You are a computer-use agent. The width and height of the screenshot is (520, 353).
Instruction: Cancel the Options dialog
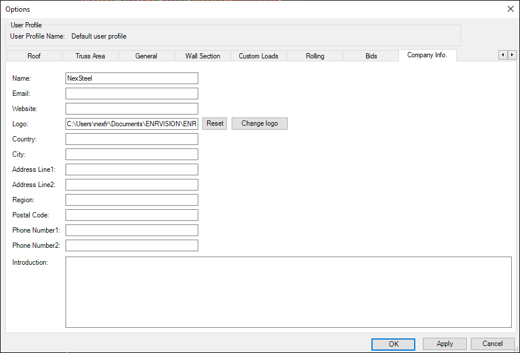493,344
